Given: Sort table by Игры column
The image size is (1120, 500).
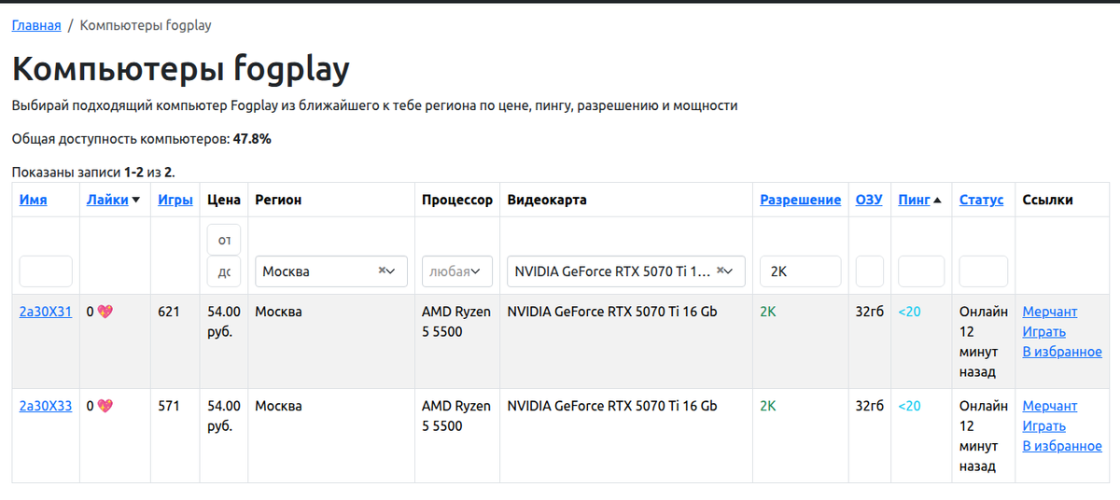Looking at the screenshot, I should (x=175, y=200).
